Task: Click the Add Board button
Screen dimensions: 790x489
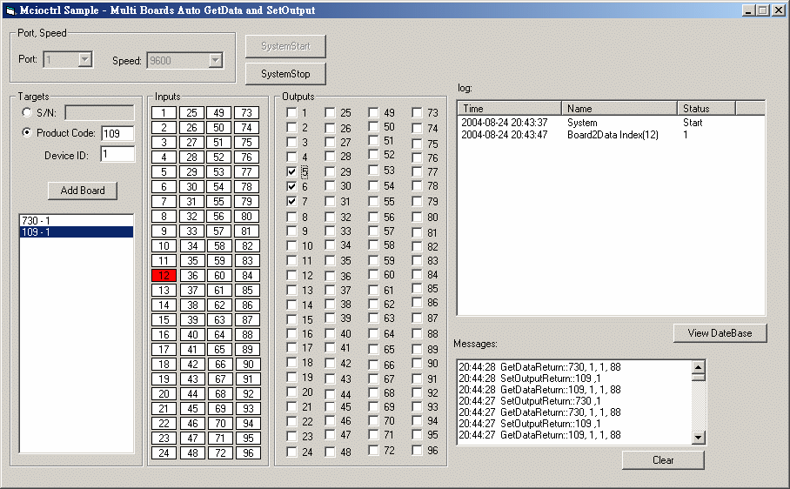Action: click(x=83, y=191)
